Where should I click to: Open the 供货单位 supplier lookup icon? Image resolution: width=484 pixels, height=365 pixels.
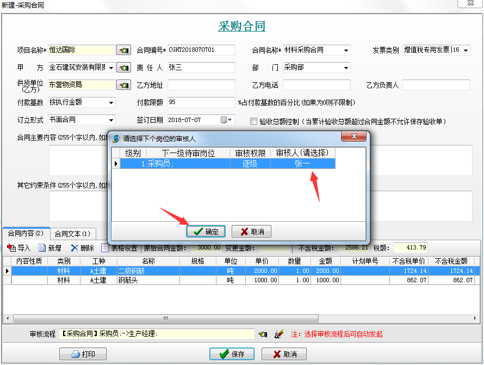tap(124, 85)
